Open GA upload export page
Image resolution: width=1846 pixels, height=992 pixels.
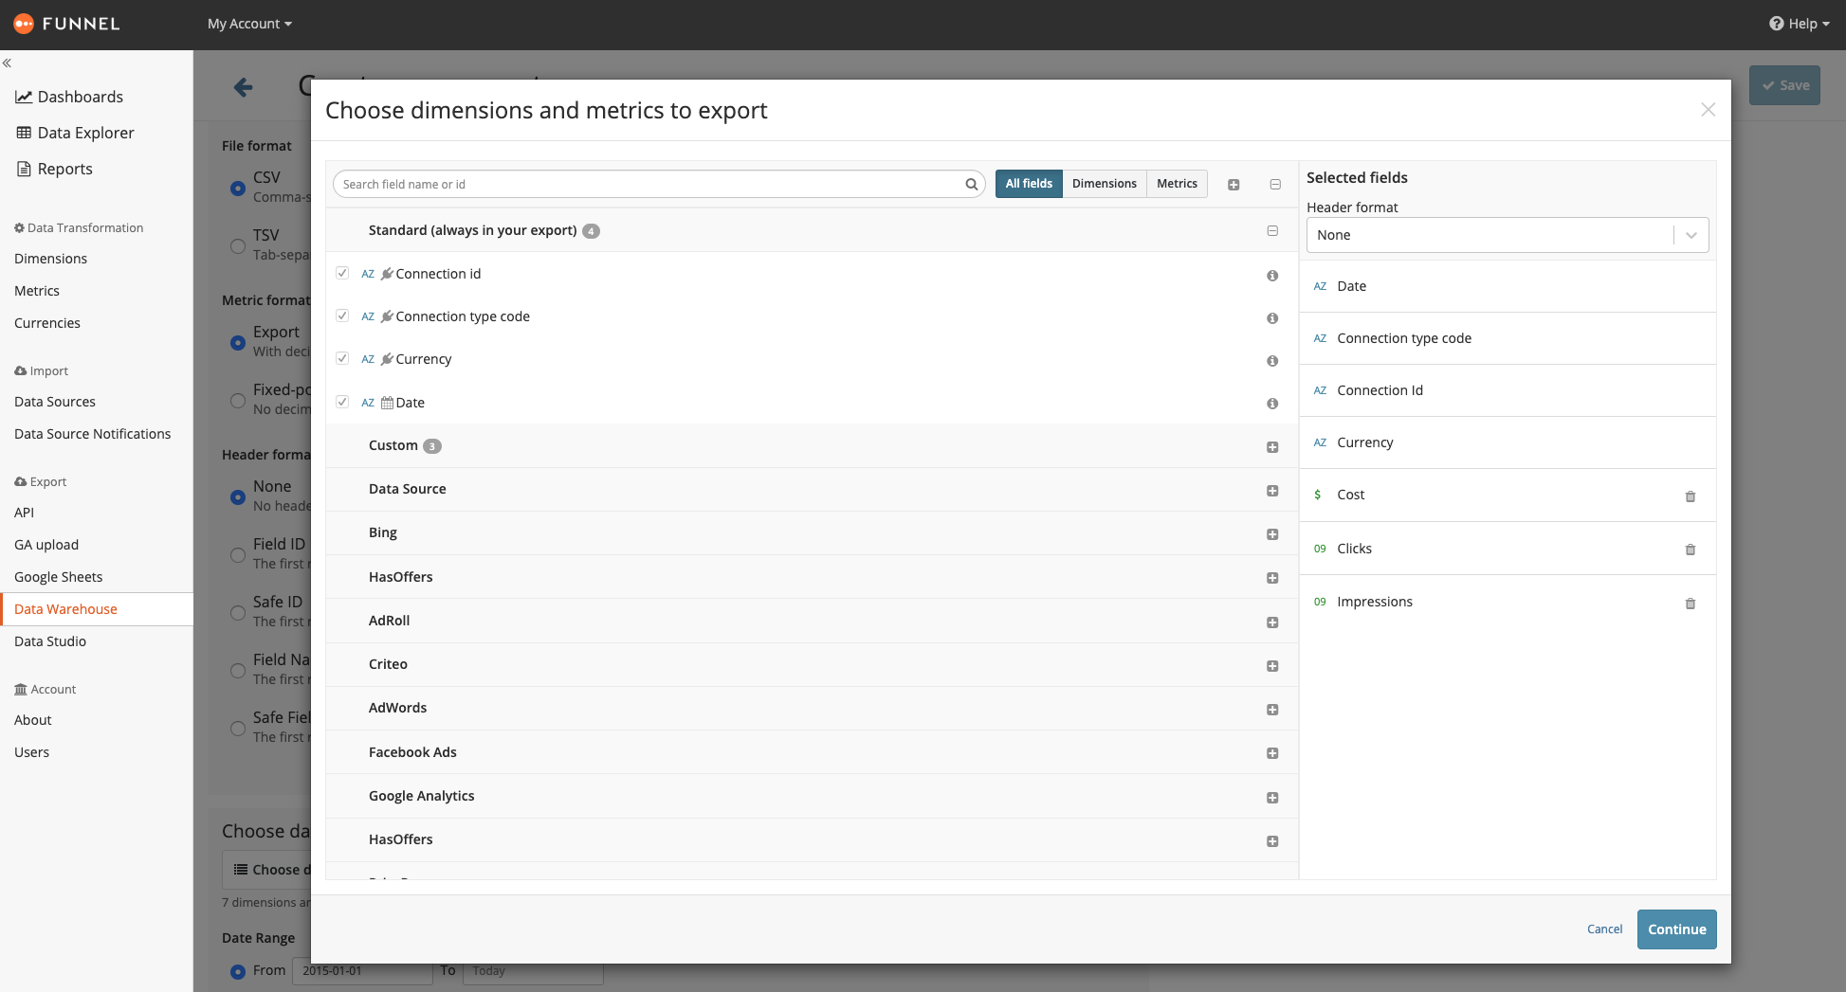pyautogui.click(x=46, y=545)
